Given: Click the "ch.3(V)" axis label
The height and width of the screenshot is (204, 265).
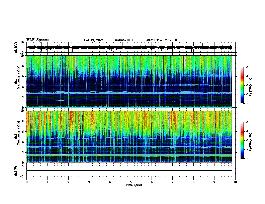Looking at the screenshot, I should click(16, 171).
